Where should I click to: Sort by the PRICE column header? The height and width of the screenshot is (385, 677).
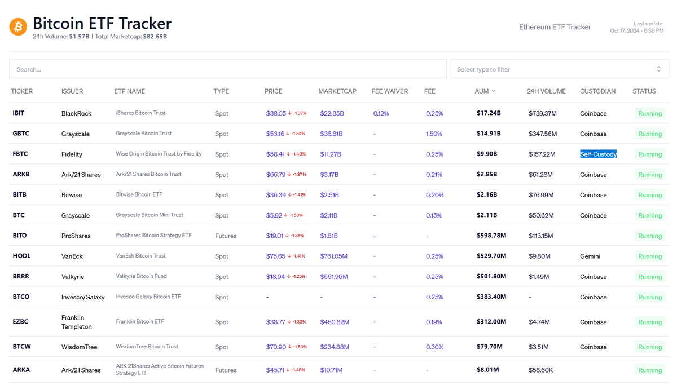click(x=273, y=91)
